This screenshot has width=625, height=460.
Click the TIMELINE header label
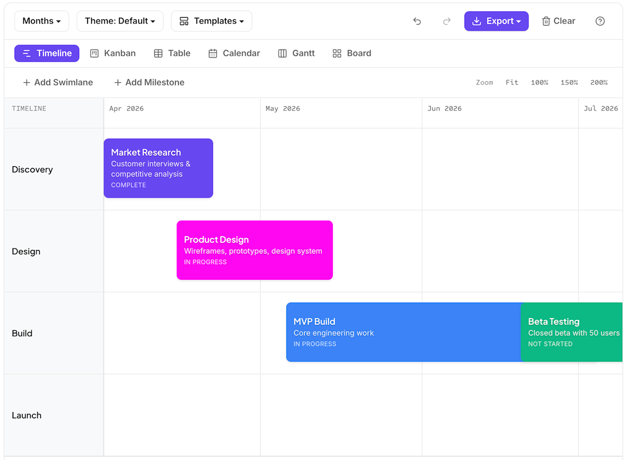[29, 108]
